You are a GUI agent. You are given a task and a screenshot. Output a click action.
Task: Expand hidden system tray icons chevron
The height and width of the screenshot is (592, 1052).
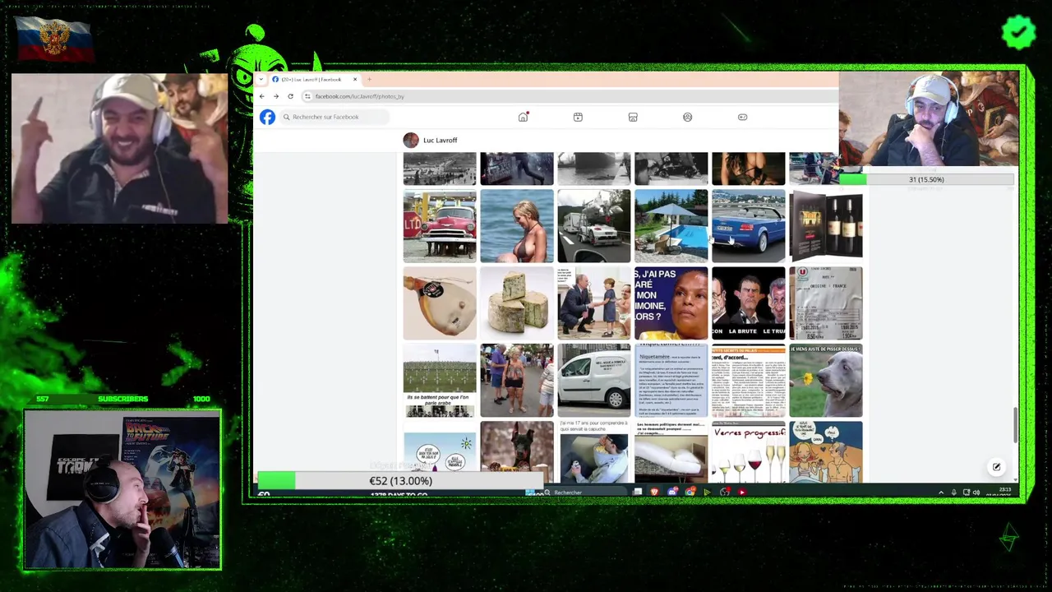point(941,493)
